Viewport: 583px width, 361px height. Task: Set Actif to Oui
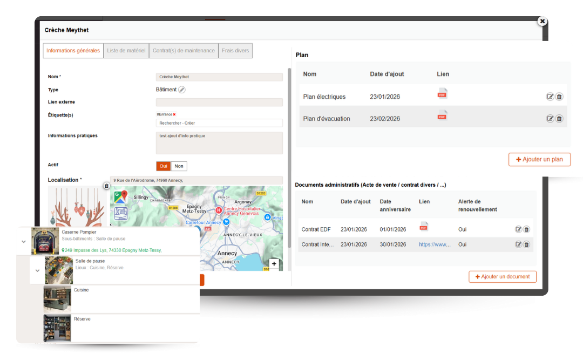[164, 166]
